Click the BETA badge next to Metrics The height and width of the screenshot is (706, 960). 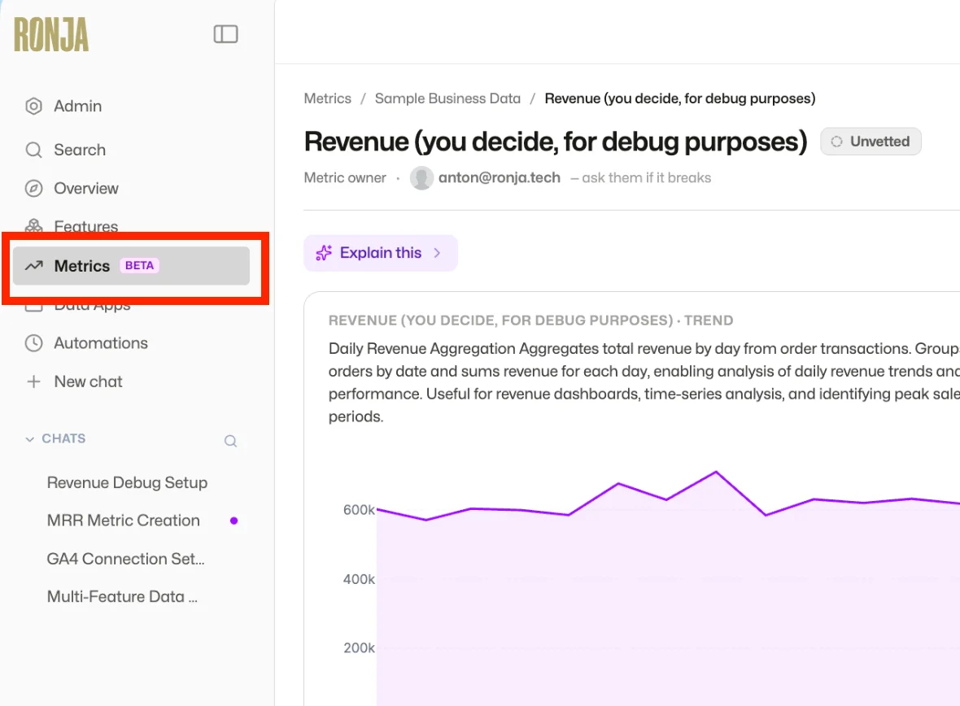point(140,266)
